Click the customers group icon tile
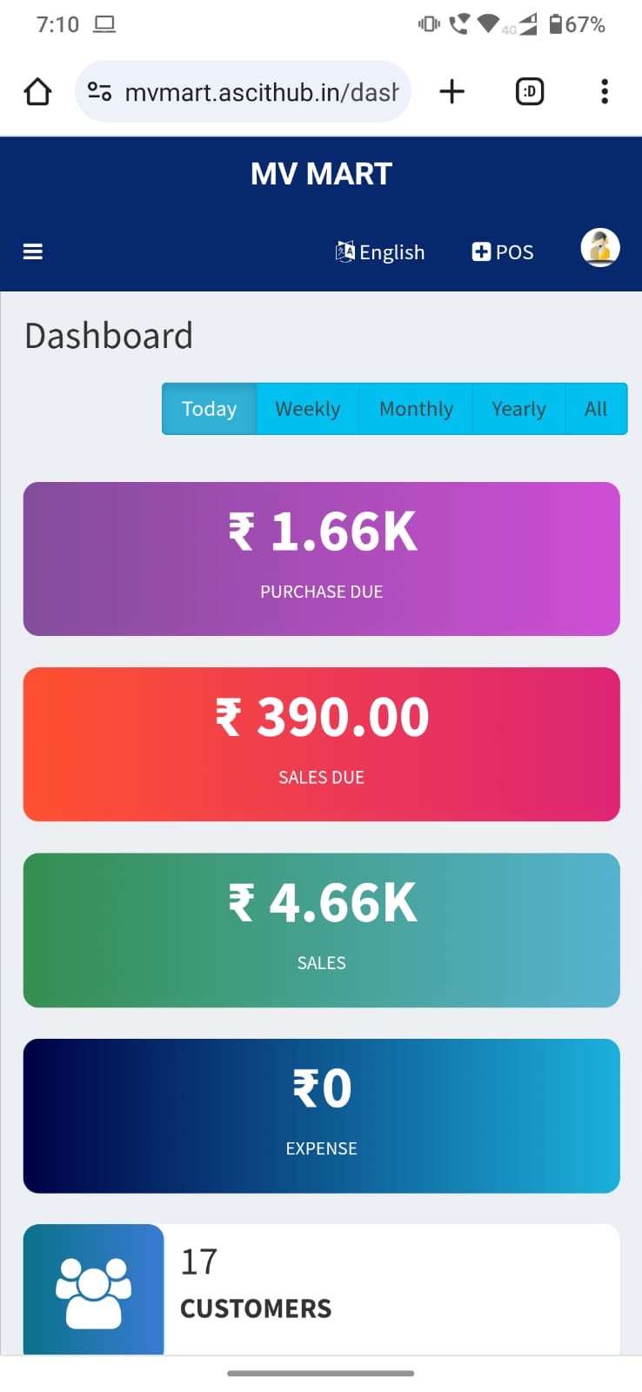642x1392 pixels. pos(94,1289)
